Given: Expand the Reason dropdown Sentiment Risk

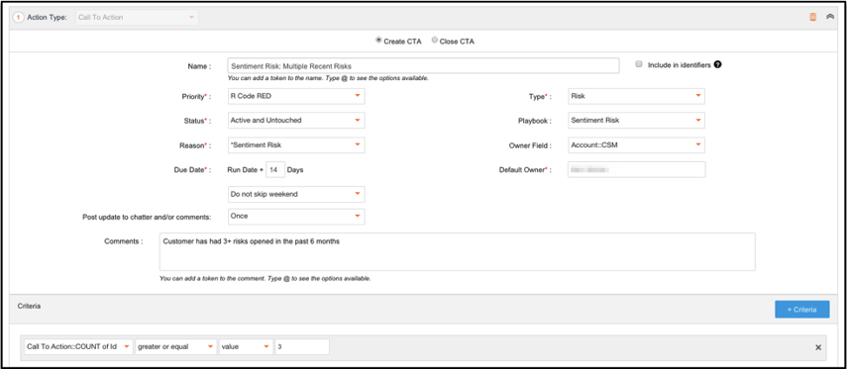Looking at the screenshot, I should (x=296, y=145).
